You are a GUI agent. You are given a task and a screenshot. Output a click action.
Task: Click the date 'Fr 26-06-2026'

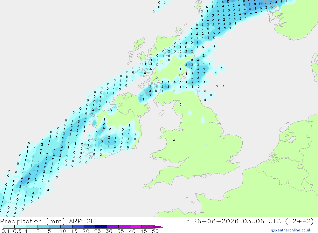[210, 221]
